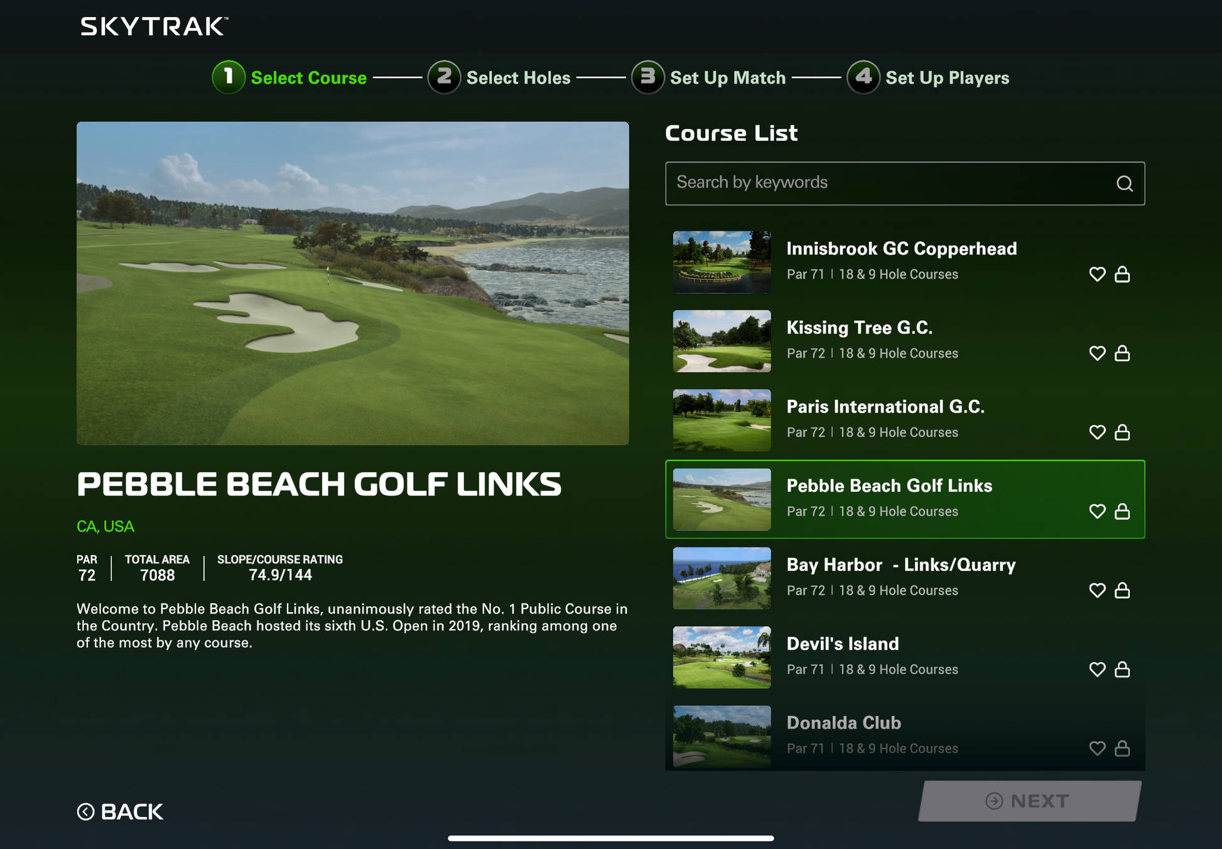The height and width of the screenshot is (849, 1222).
Task: Toggle favorite heart for Kissing Tree G.C.
Action: 1097,354
